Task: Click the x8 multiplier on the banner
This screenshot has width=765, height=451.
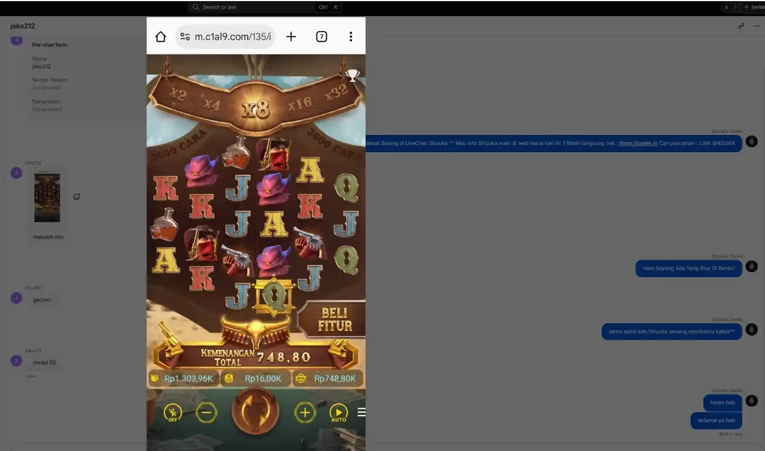Action: click(x=256, y=108)
